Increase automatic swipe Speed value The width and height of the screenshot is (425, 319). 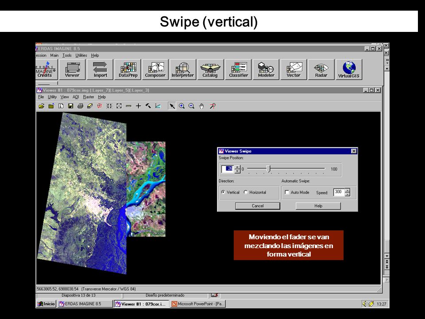pyautogui.click(x=348, y=190)
